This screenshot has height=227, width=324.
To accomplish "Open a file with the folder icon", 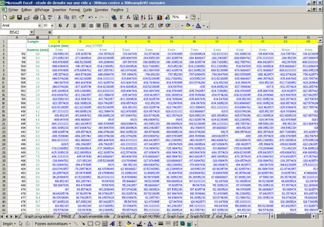I will click(12, 17).
